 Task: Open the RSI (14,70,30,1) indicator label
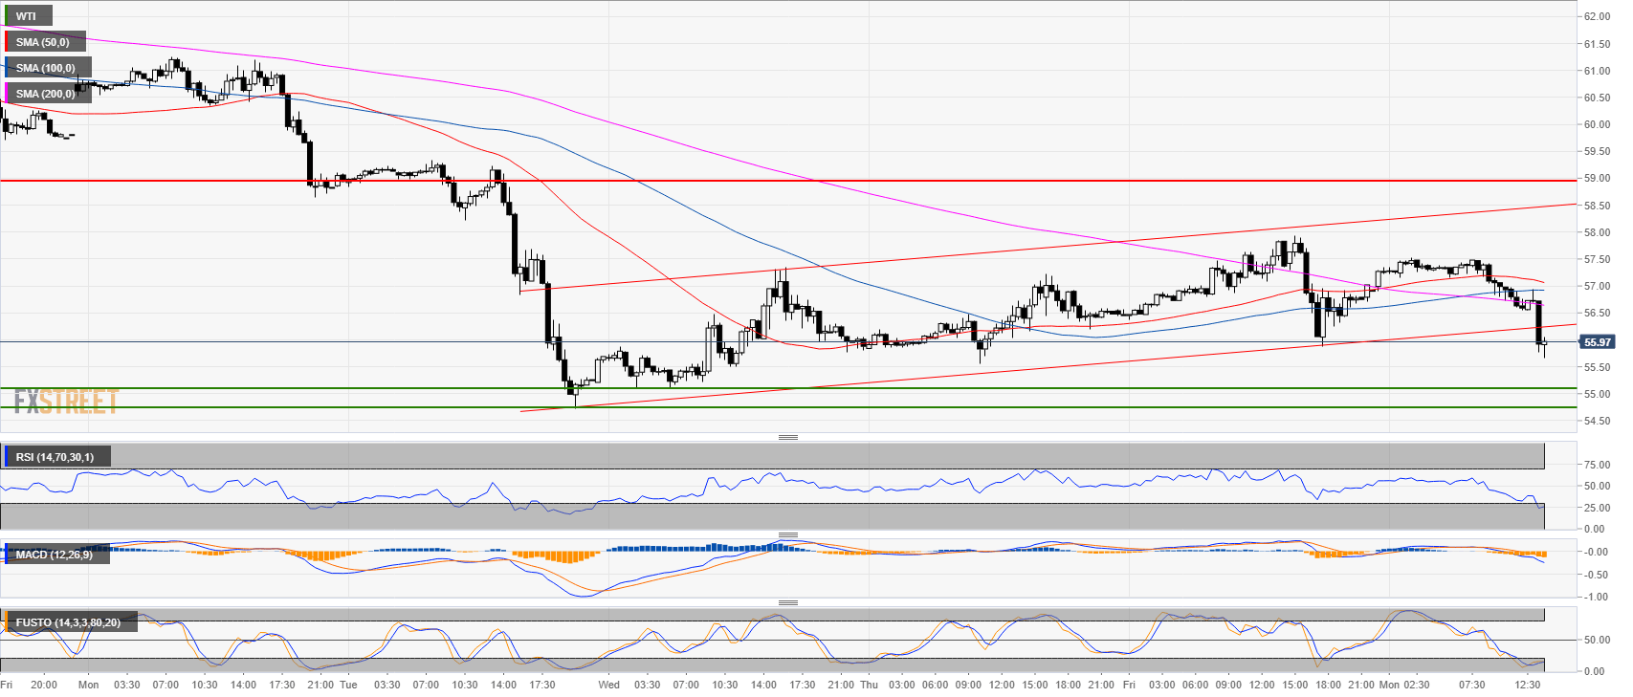click(55, 457)
